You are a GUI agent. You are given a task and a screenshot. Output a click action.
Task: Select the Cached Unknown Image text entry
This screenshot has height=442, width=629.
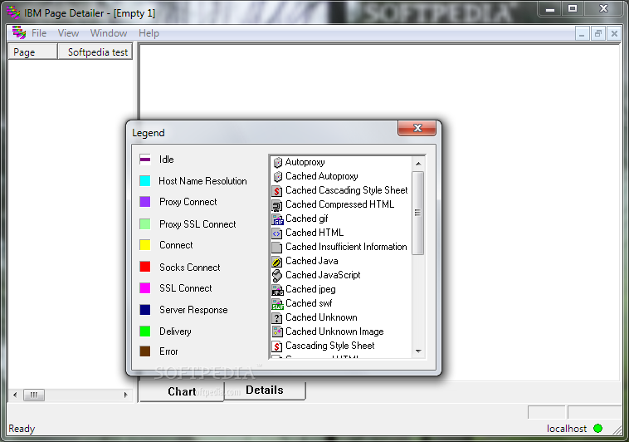click(334, 331)
